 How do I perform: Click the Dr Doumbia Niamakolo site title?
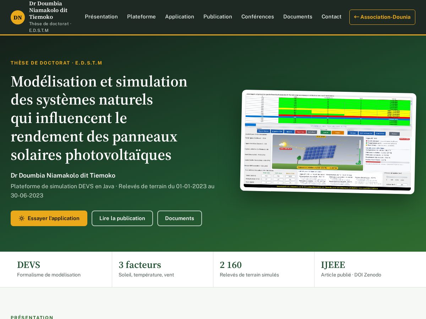point(48,10)
